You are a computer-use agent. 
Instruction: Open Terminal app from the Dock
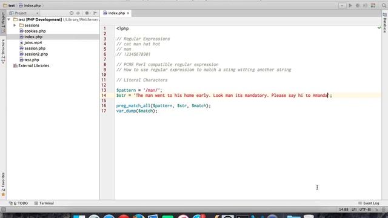point(242,216)
